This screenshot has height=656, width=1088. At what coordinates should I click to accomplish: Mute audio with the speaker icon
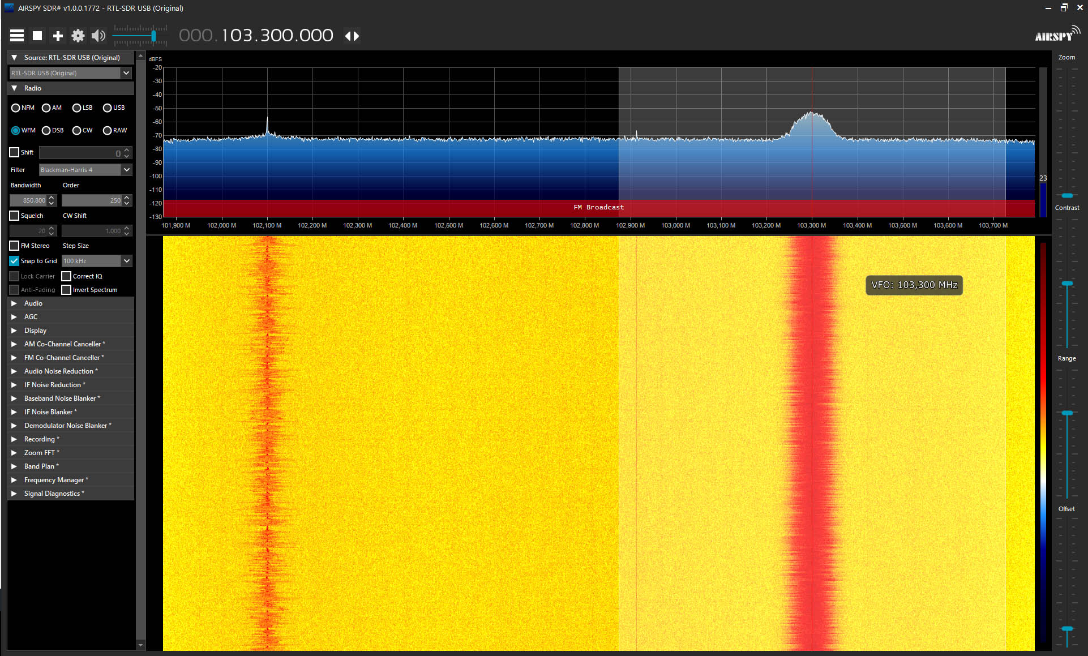(98, 36)
